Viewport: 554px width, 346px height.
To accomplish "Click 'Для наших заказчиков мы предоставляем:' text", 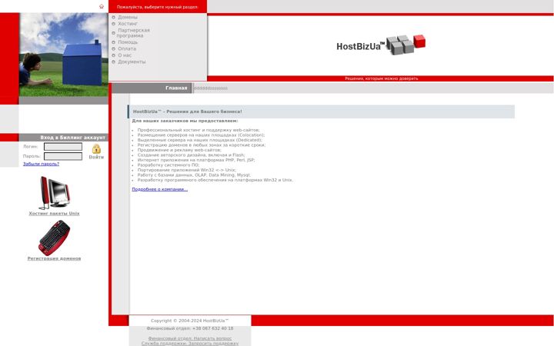I will click(185, 121).
